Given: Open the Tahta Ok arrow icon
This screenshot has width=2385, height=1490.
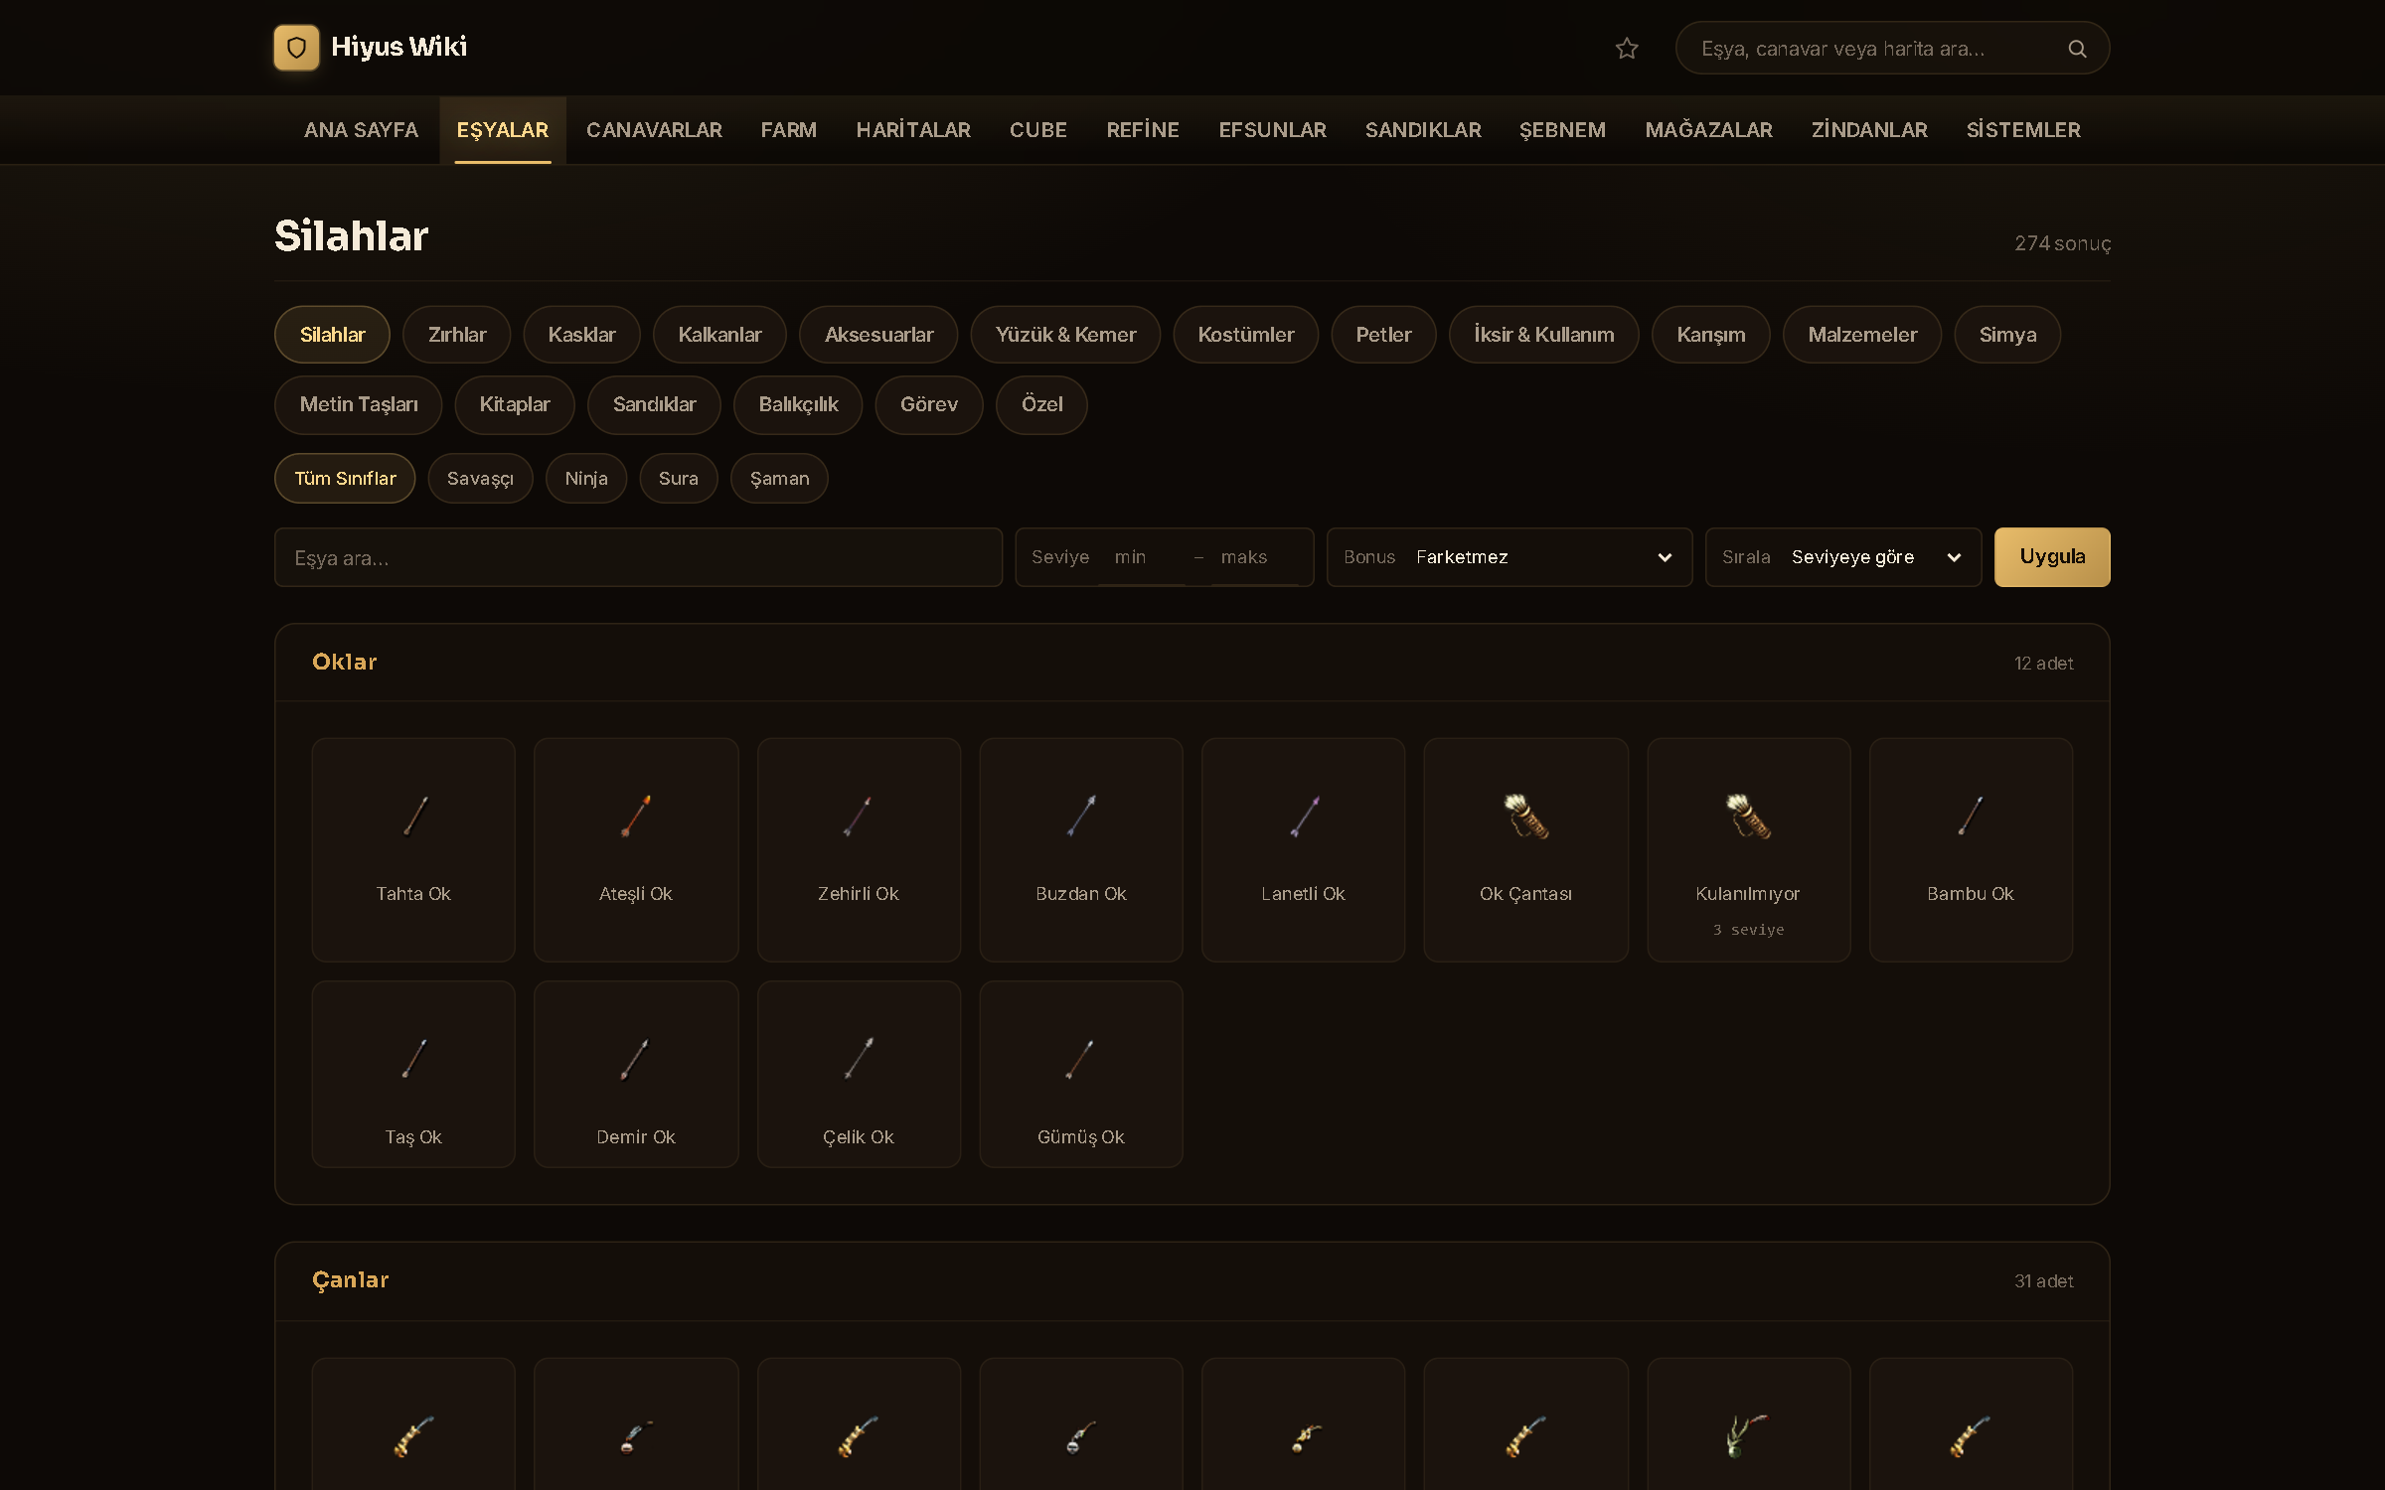Looking at the screenshot, I should [413, 817].
